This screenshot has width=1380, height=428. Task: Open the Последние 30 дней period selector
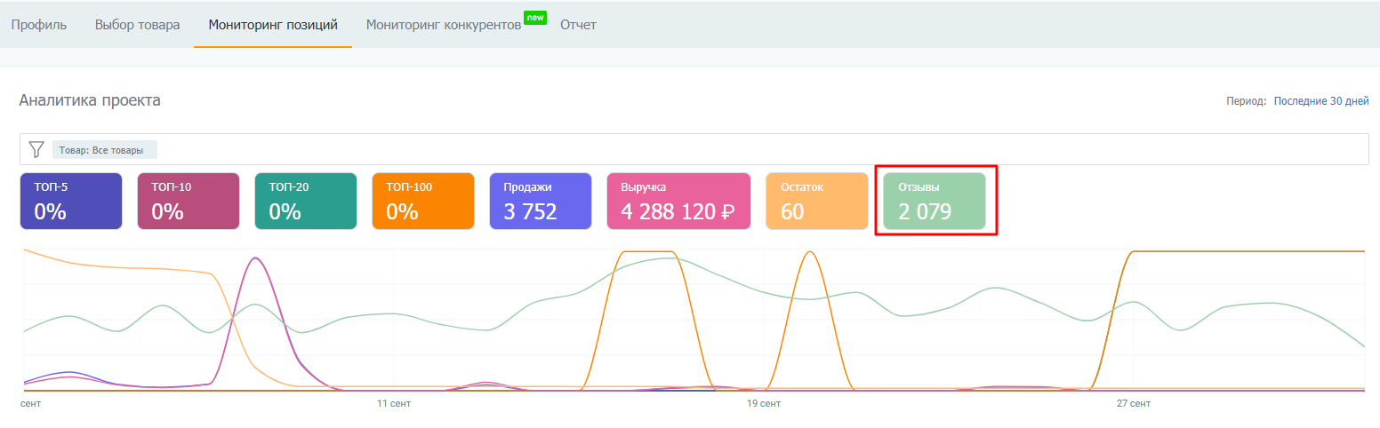click(1320, 101)
